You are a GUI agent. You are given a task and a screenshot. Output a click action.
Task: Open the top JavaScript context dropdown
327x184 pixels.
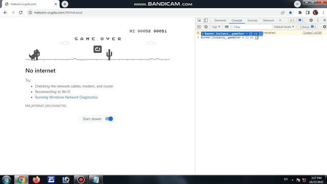click(216, 27)
